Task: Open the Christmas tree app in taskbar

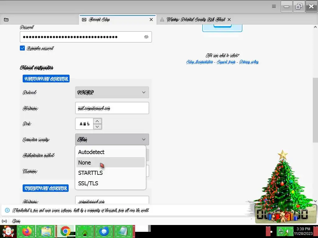Action: [x=84, y=231]
